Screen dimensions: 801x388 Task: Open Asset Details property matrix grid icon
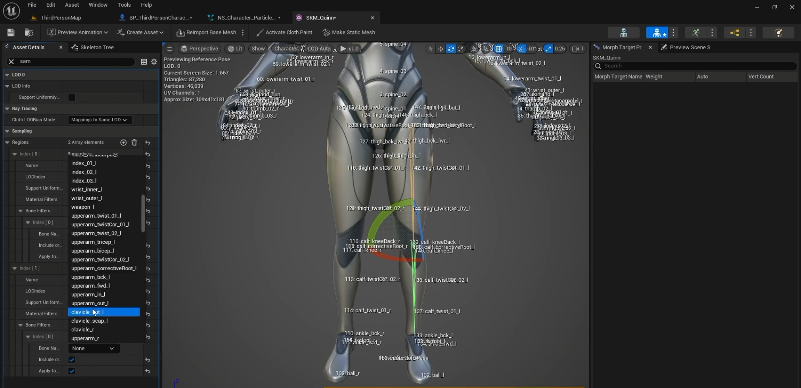144,61
